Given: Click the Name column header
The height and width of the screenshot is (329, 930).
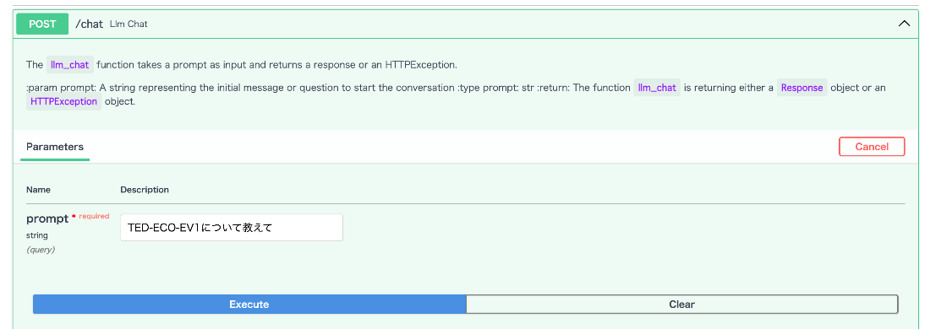Looking at the screenshot, I should [x=38, y=190].
